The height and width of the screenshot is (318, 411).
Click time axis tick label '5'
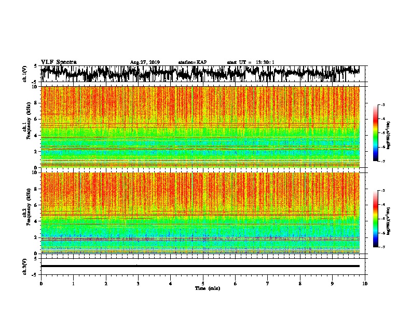[x=203, y=284]
